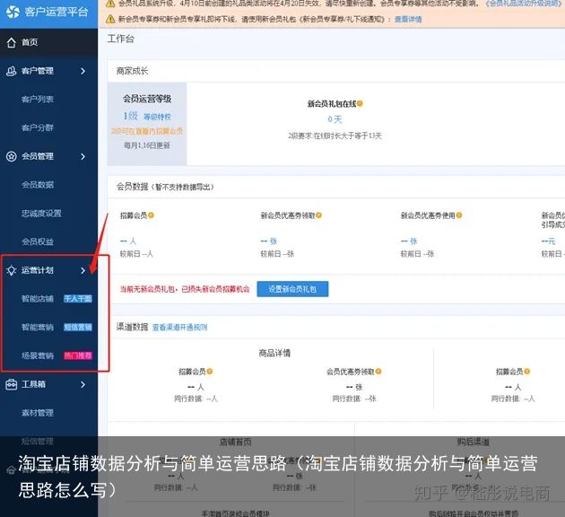The image size is (565, 517).
Task: Open the 查看详情 link in the notice
Action: (408, 19)
